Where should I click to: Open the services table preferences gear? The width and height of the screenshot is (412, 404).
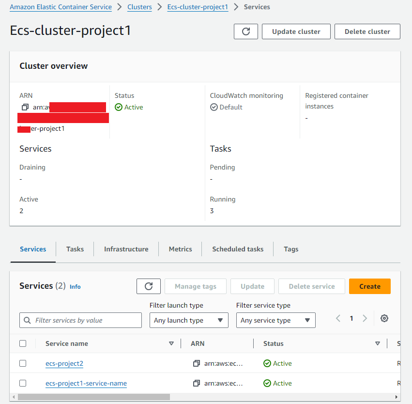point(384,318)
